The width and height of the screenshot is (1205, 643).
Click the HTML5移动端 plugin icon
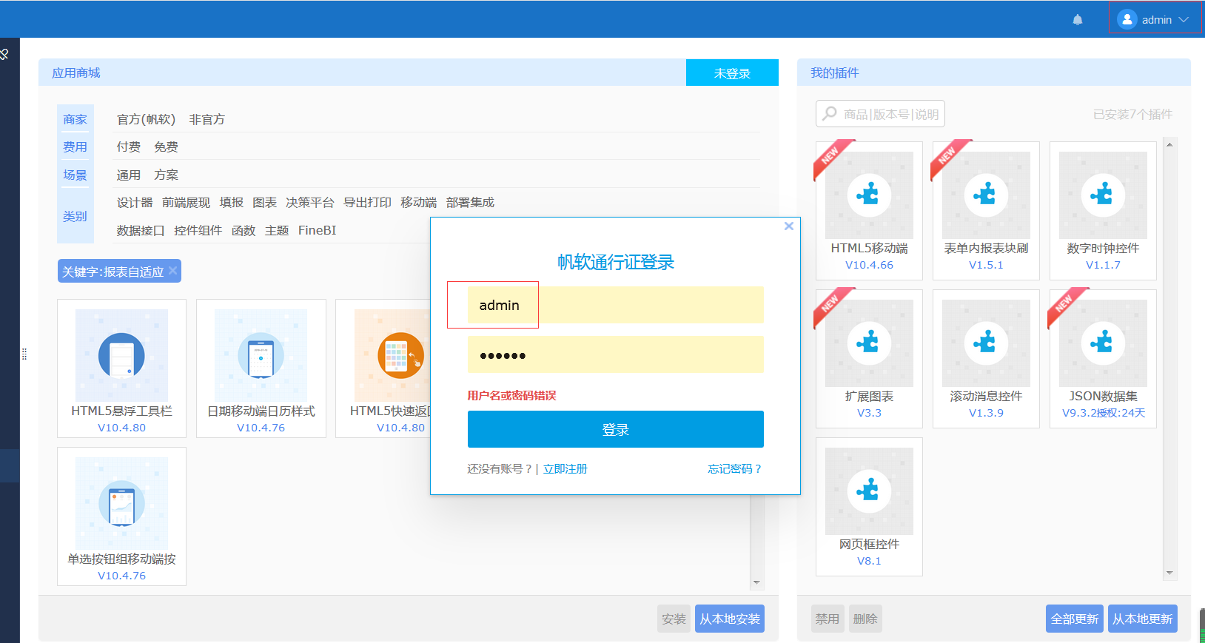869,195
